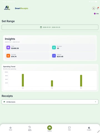Click the All Merchants dropdown arrow
The image size is (100, 133).
pyautogui.click(x=96, y=102)
